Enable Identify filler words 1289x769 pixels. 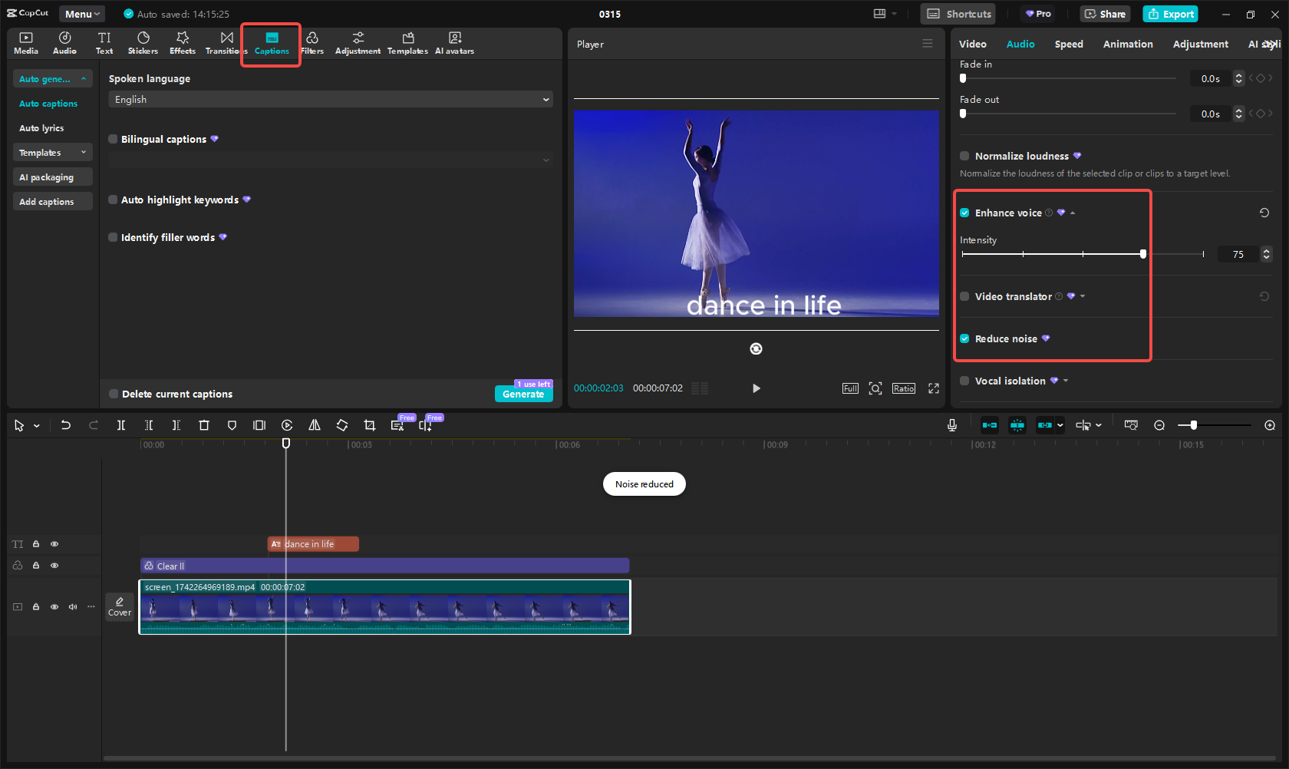(112, 237)
